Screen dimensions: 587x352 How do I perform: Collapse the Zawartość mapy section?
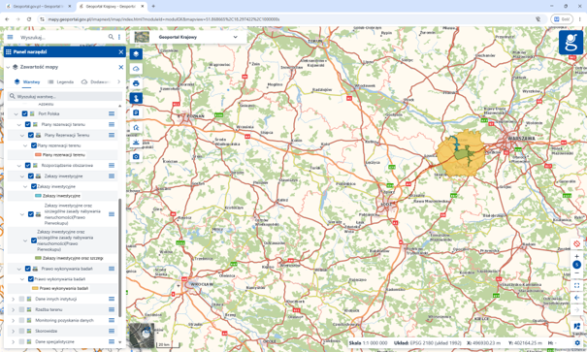tap(8, 67)
